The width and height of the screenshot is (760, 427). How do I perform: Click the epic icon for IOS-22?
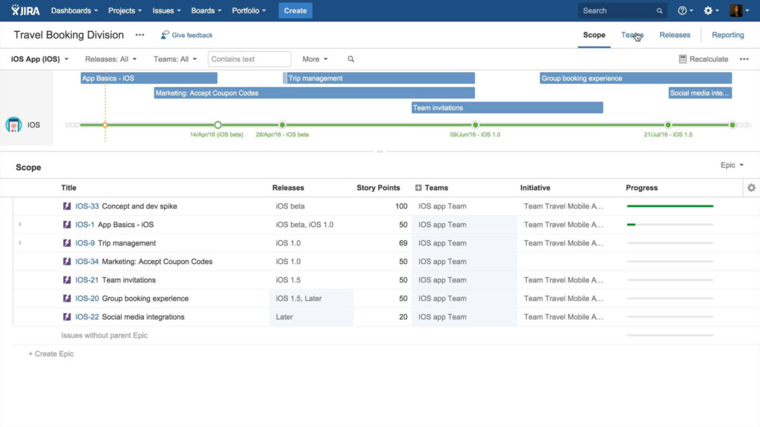(67, 317)
